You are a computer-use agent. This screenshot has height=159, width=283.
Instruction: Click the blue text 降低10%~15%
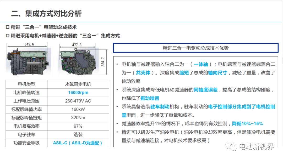[x=247, y=123]
